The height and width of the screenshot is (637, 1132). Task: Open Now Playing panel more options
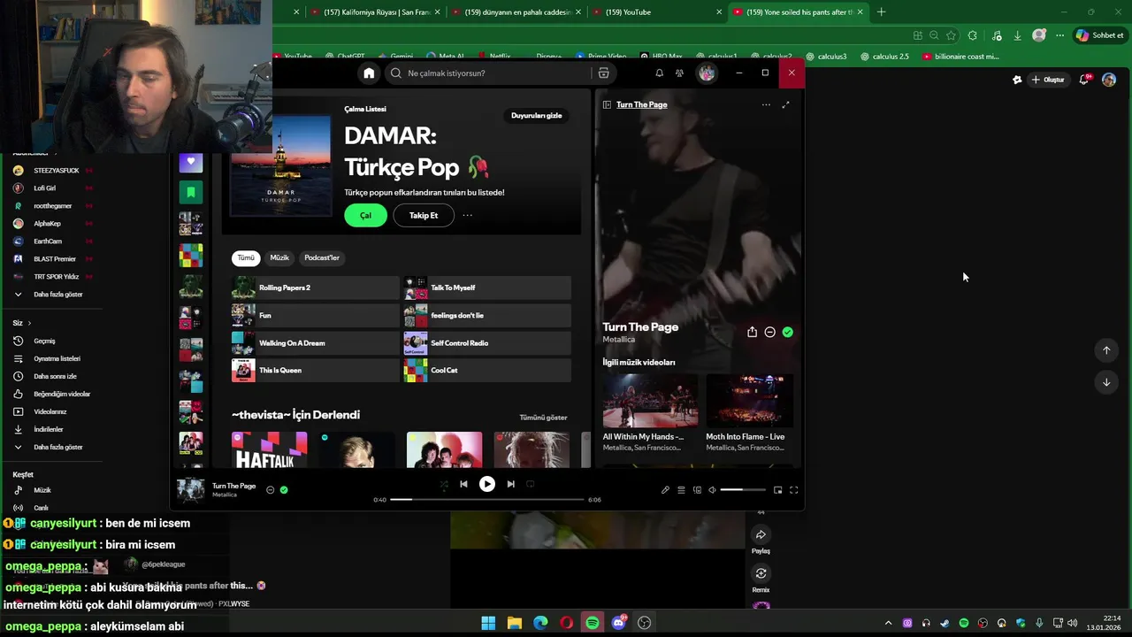pyautogui.click(x=766, y=104)
